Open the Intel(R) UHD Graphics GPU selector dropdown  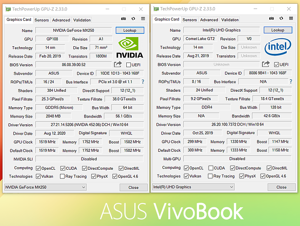193,187
